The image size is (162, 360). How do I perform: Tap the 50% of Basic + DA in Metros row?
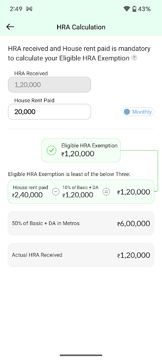tap(81, 223)
